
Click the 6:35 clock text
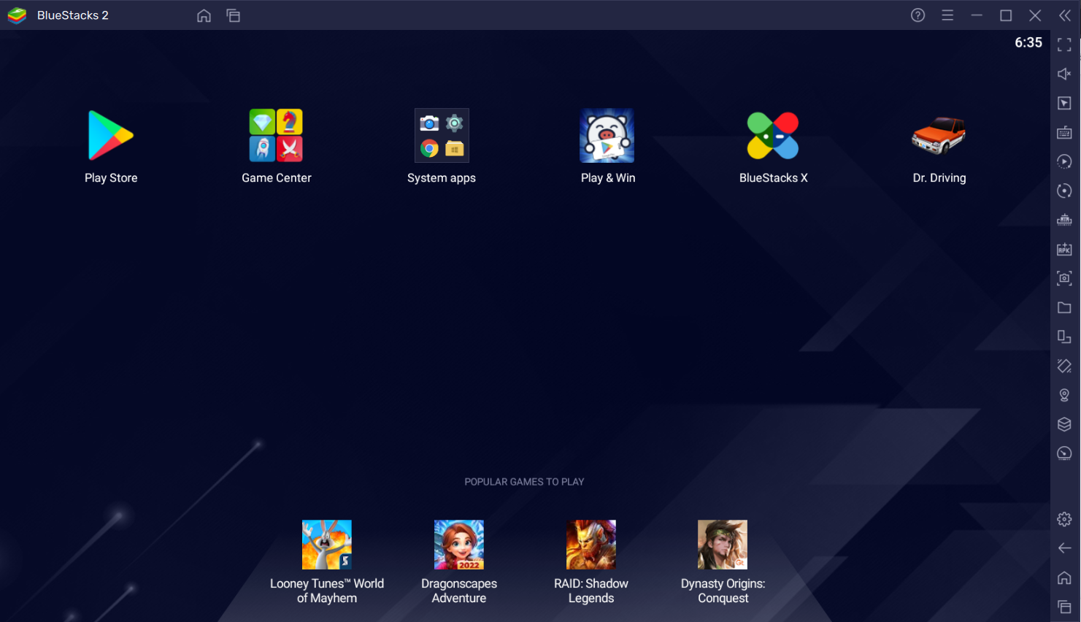(x=1028, y=42)
